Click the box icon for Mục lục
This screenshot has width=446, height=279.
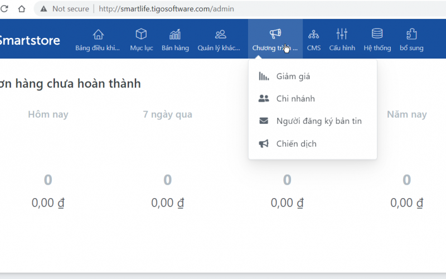tap(141, 34)
